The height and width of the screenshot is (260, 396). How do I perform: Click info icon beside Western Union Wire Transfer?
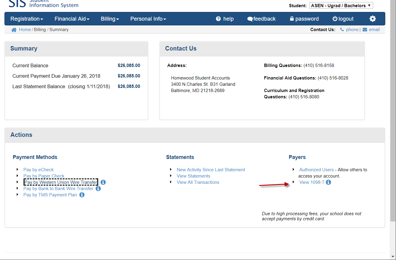103,182
